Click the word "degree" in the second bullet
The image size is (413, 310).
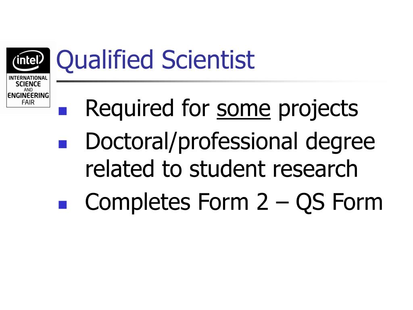point(340,143)
